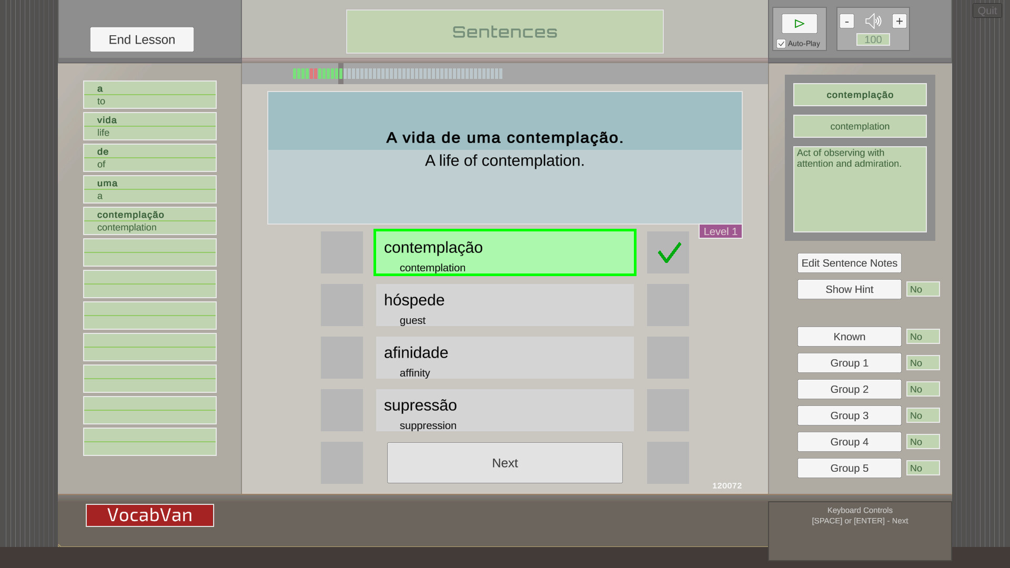Click the Edit Sentence Notes button
Screen dimensions: 1010x568
coord(849,263)
